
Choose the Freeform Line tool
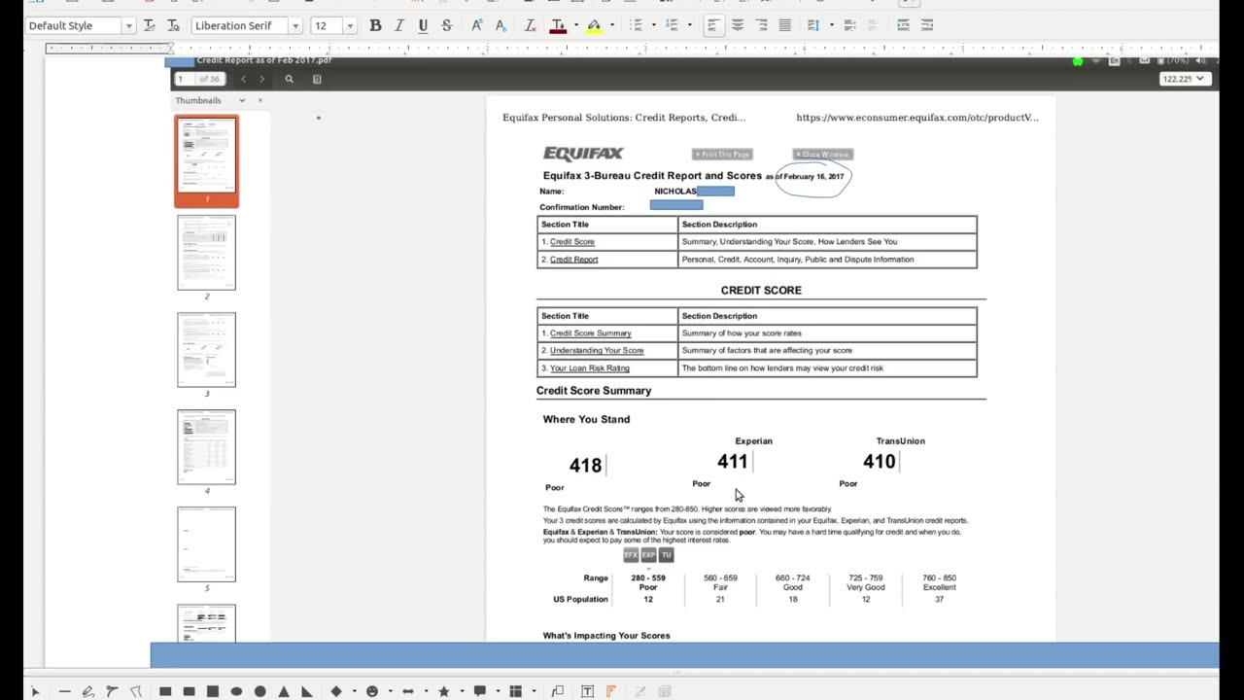pyautogui.click(x=87, y=691)
